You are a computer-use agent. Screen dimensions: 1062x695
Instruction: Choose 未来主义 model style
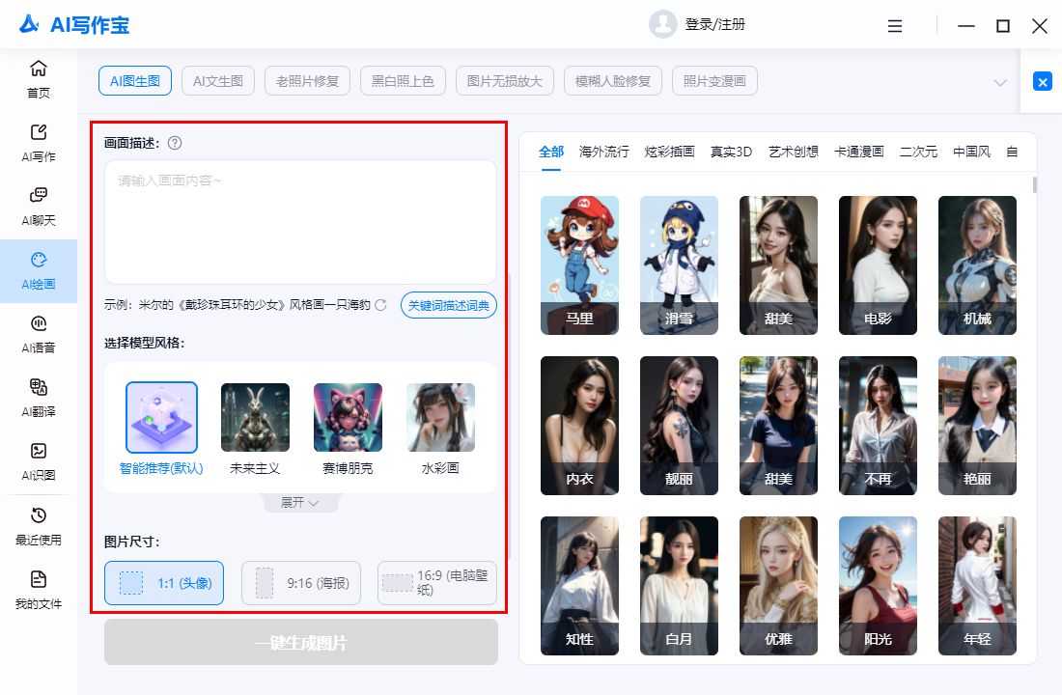tap(255, 429)
